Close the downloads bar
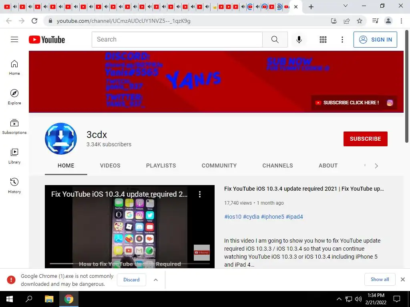The image size is (410, 307). pos(403,279)
